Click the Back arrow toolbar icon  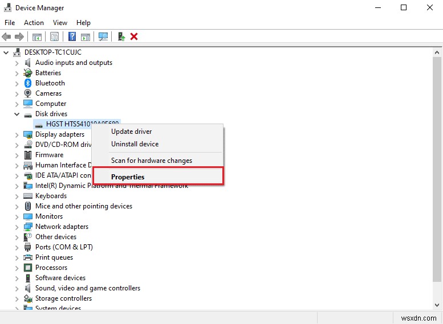6,36
